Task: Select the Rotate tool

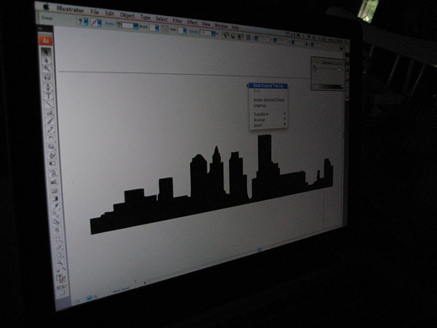Action: (51, 138)
